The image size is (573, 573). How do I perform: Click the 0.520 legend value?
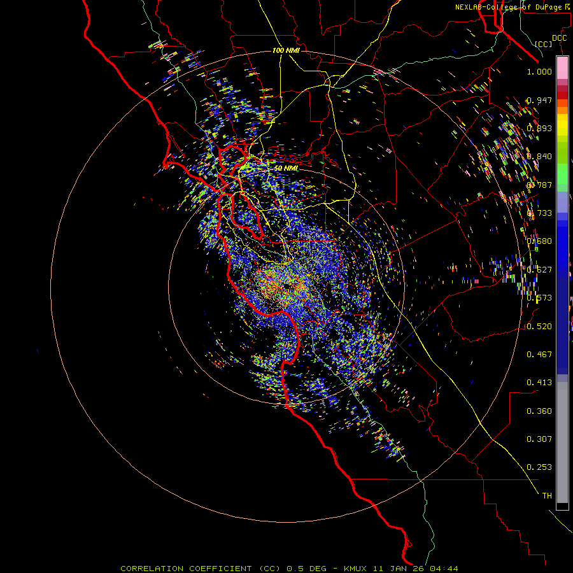(x=539, y=327)
